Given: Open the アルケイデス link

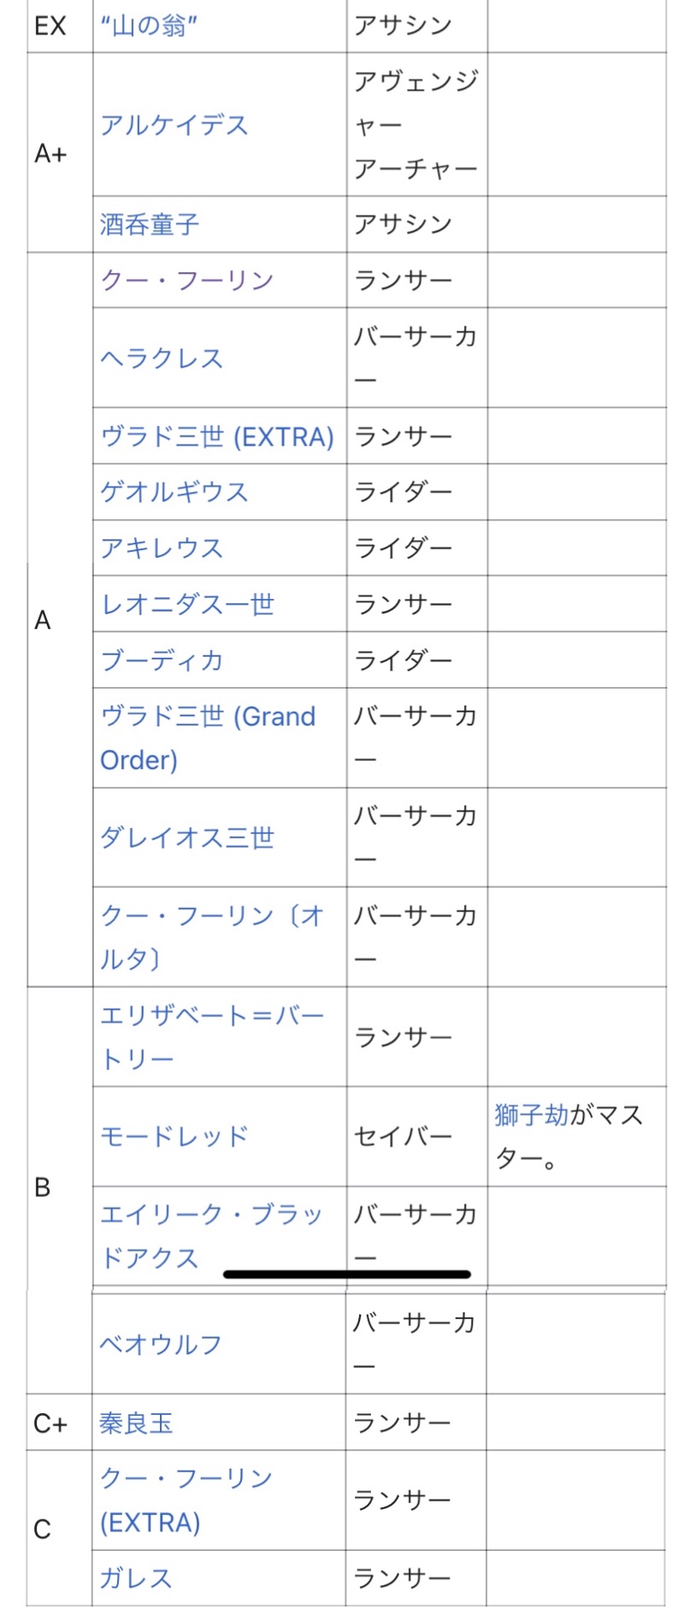Looking at the screenshot, I should point(174,125).
